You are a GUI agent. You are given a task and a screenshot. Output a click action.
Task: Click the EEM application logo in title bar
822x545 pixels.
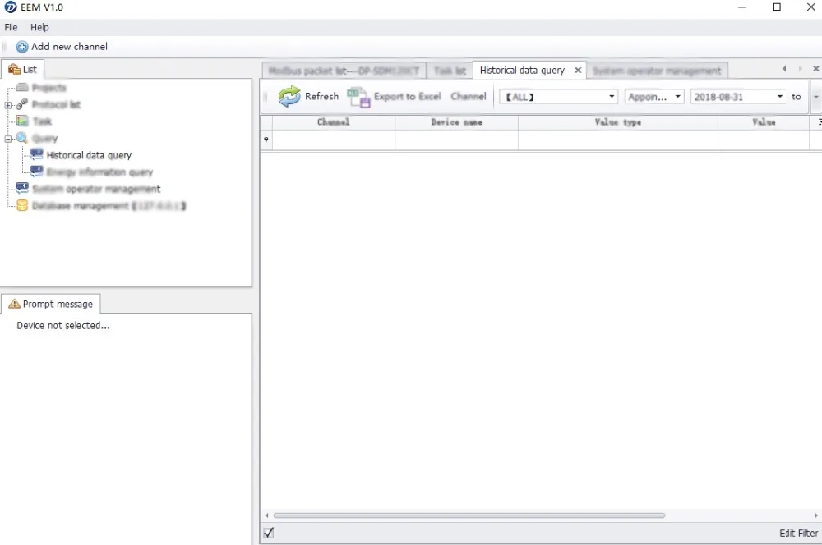click(x=10, y=7)
